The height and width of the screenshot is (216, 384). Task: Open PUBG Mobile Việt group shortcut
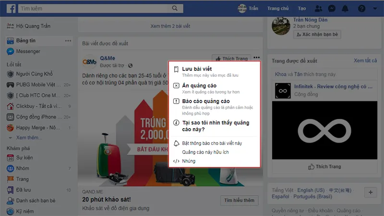click(38, 85)
